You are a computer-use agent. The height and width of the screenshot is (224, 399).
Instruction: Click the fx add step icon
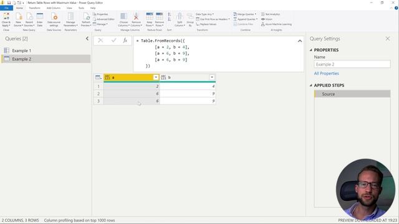[125, 40]
